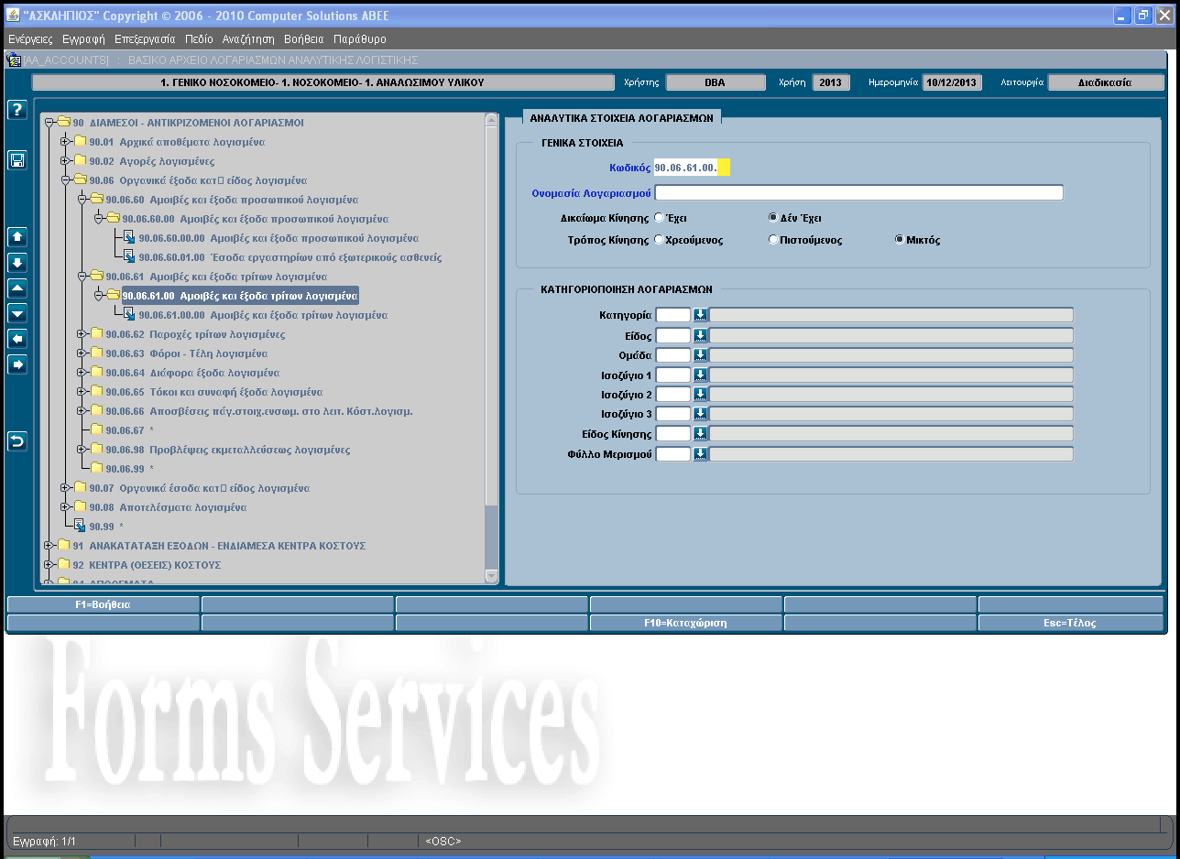Viewport: 1180px width, 859px height.
Task: Click the Ονομασία Λογαριασμού text field
Action: coord(858,193)
